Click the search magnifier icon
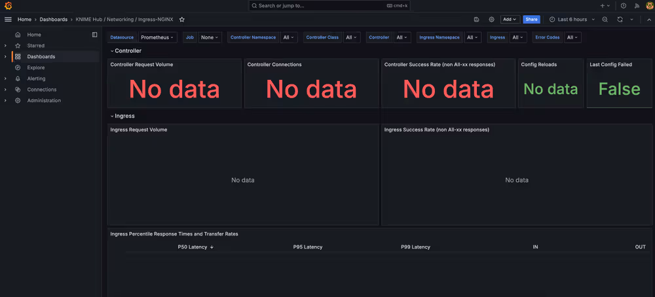This screenshot has height=297, width=655. coord(254,6)
